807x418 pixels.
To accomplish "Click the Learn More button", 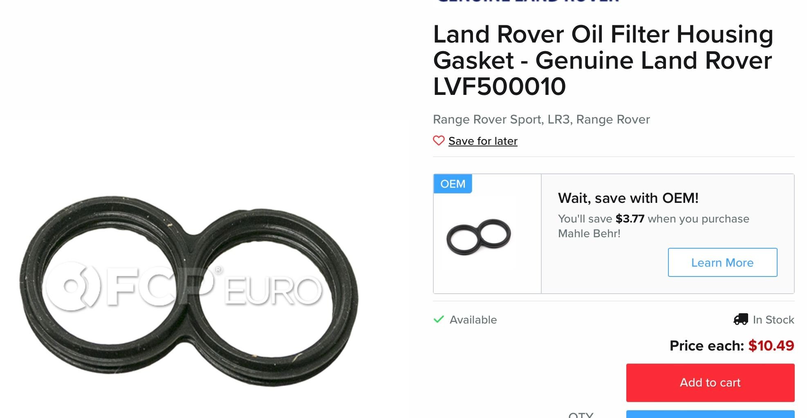I will 722,262.
